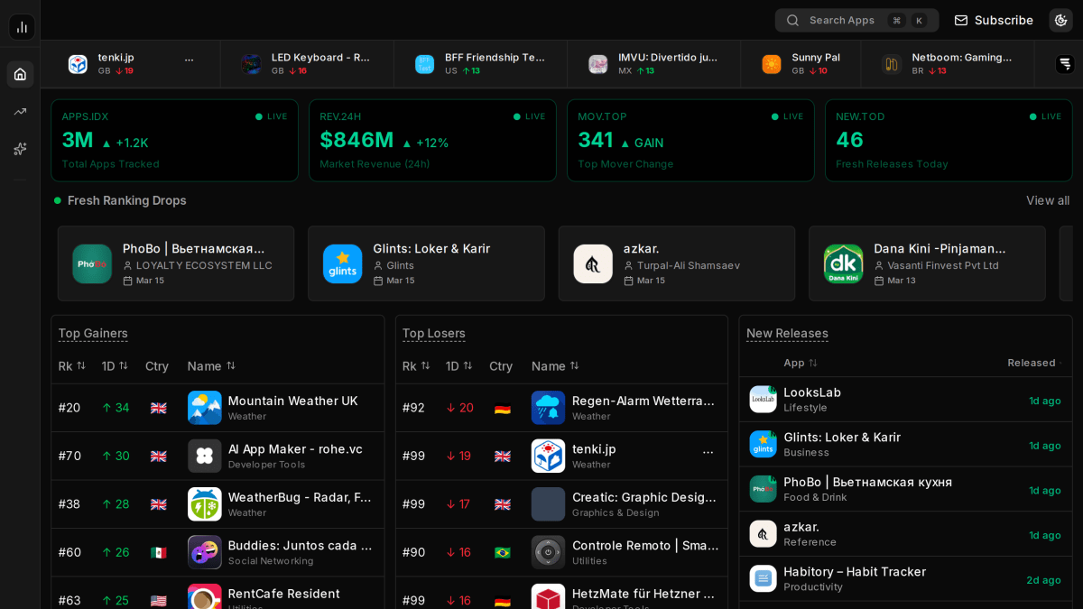This screenshot has height=609, width=1083.
Task: Open HetzMate für Hetzner app icon
Action: coord(549,596)
